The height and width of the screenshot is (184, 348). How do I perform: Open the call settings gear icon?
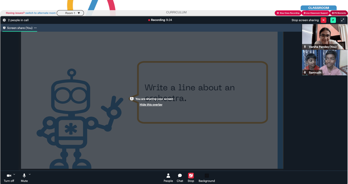click(4, 20)
